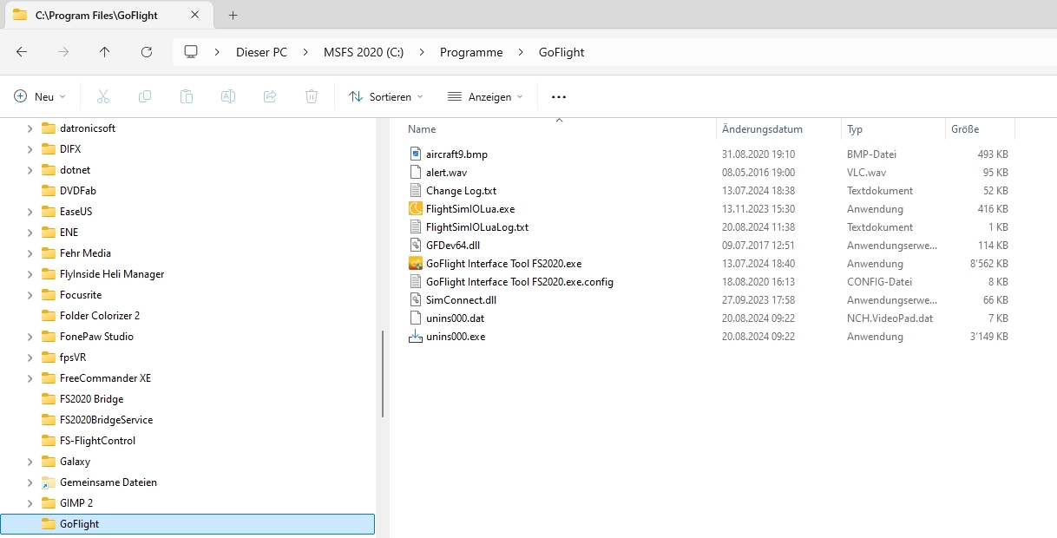Viewport: 1057px width, 538px height.
Task: Select the FlightSimIOLua.exe application icon
Action: click(416, 209)
